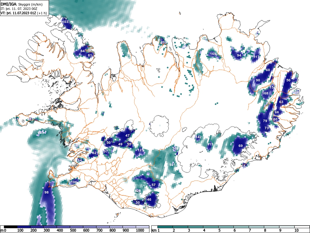Click the '1000' metres legend value
This screenshot has width=310, height=233.
140,231
